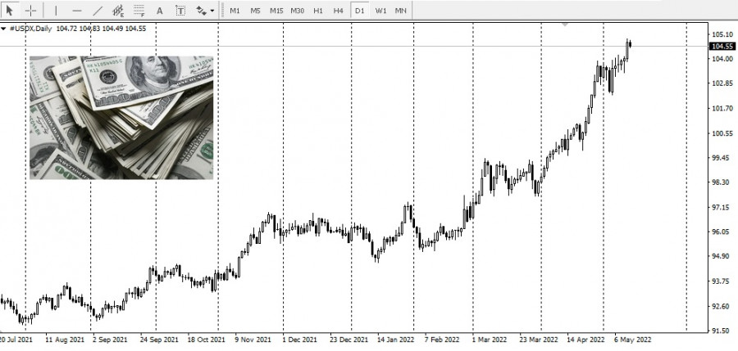Image resolution: width=738 pixels, height=351 pixels.
Task: Click the 1 Dec 2021 date label
Action: point(299,340)
